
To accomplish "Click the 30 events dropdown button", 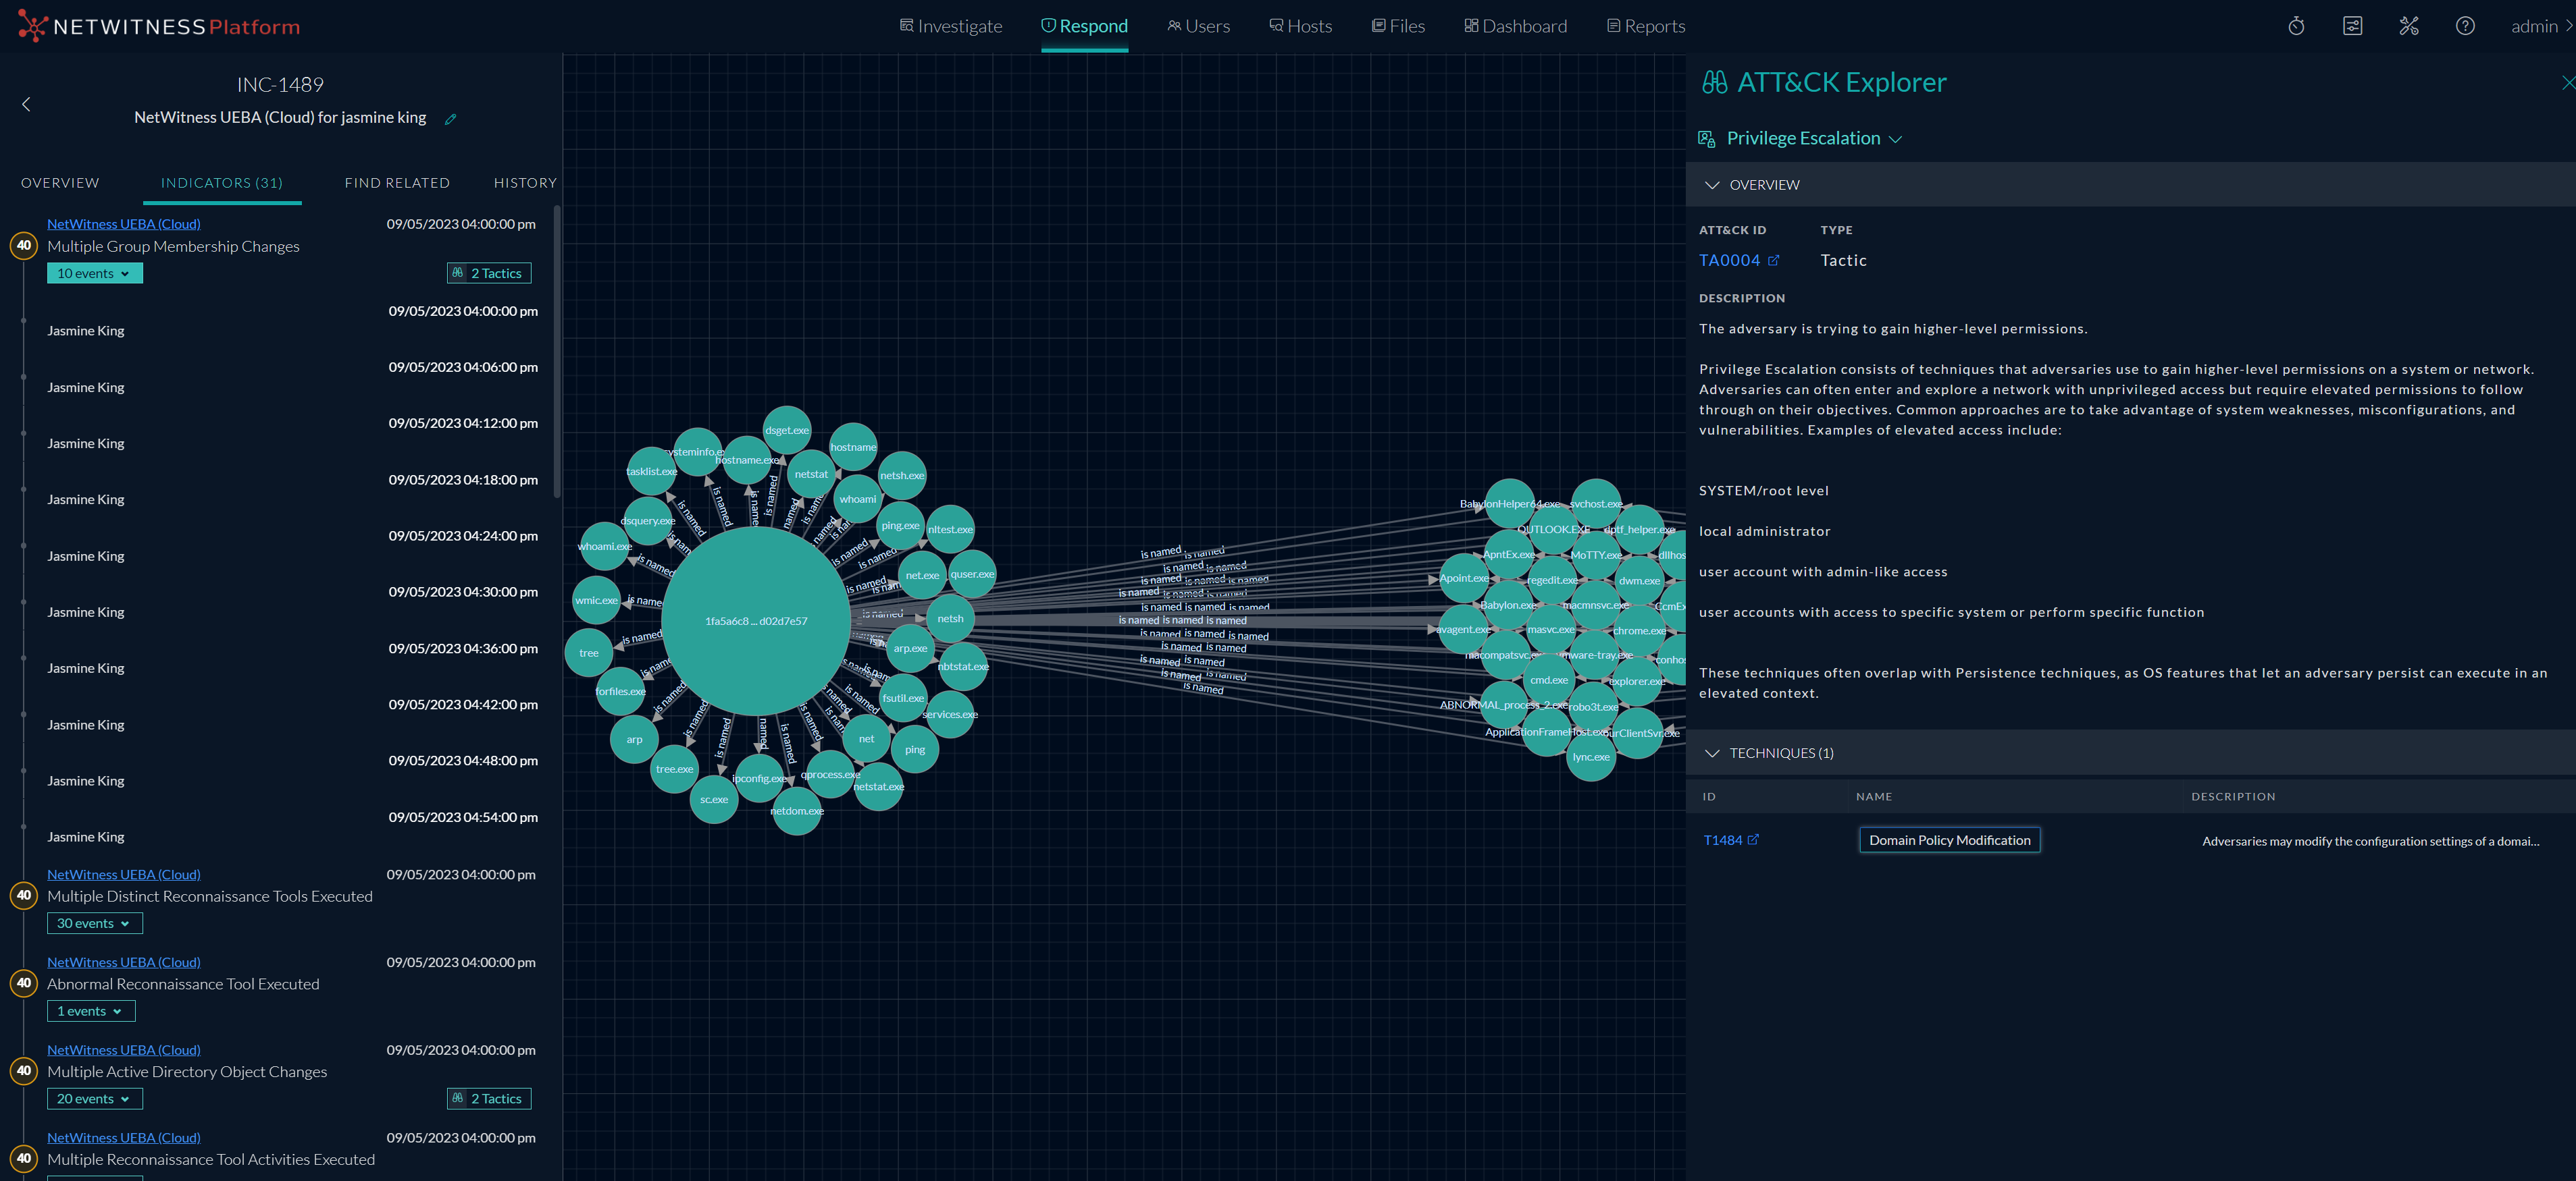I will point(94,921).
